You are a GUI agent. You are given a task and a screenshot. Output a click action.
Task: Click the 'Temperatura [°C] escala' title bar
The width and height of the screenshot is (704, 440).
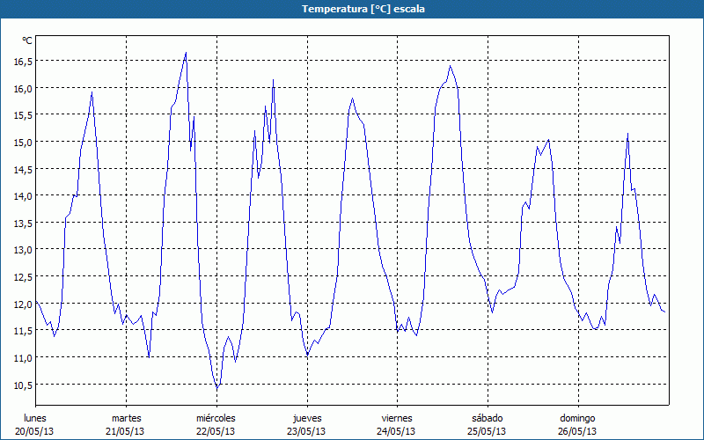point(352,9)
